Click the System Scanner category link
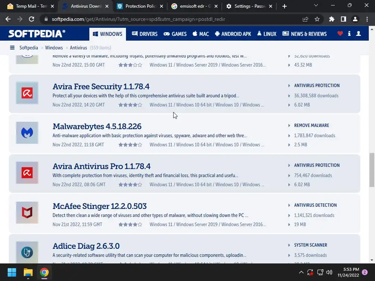The image size is (375, 281). coord(311,245)
